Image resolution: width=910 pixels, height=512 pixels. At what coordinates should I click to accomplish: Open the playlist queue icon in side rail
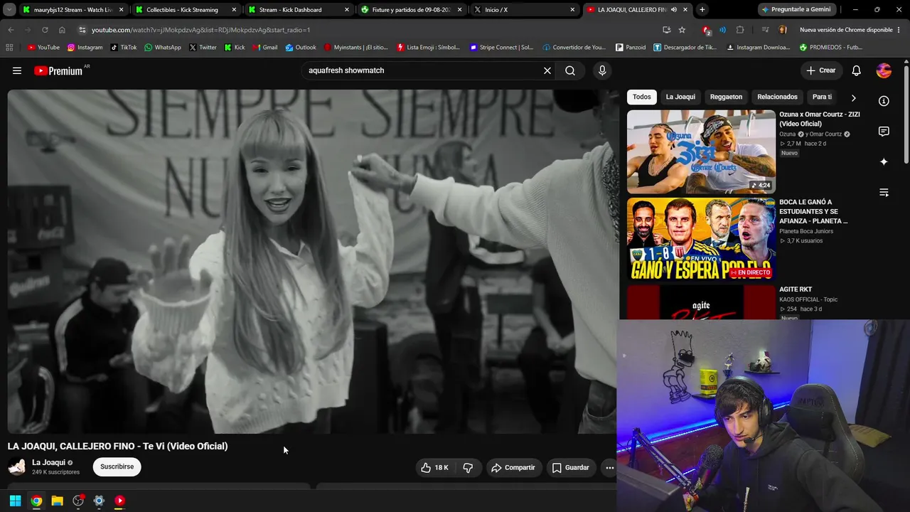pos(884,193)
